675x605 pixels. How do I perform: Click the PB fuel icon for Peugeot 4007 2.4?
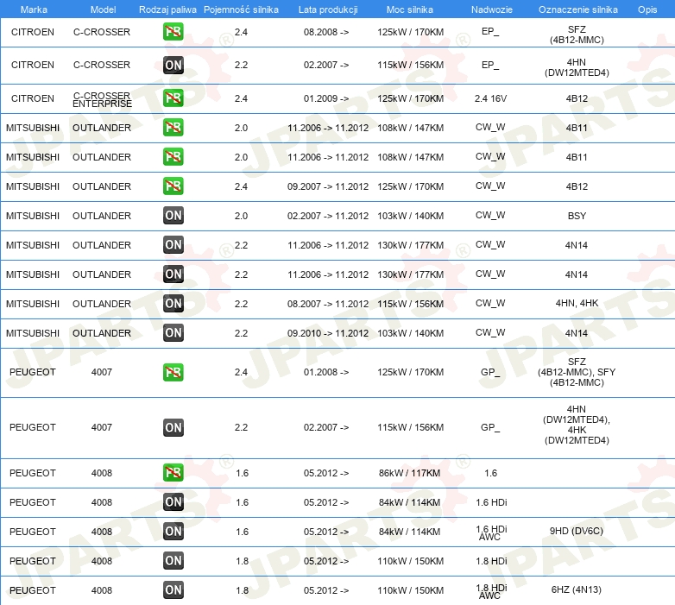[x=173, y=373]
